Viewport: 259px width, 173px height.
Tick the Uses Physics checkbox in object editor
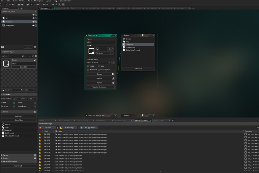pos(99,70)
